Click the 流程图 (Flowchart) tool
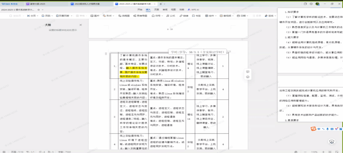The height and width of the screenshot is (153, 343). pyautogui.click(x=124, y=16)
